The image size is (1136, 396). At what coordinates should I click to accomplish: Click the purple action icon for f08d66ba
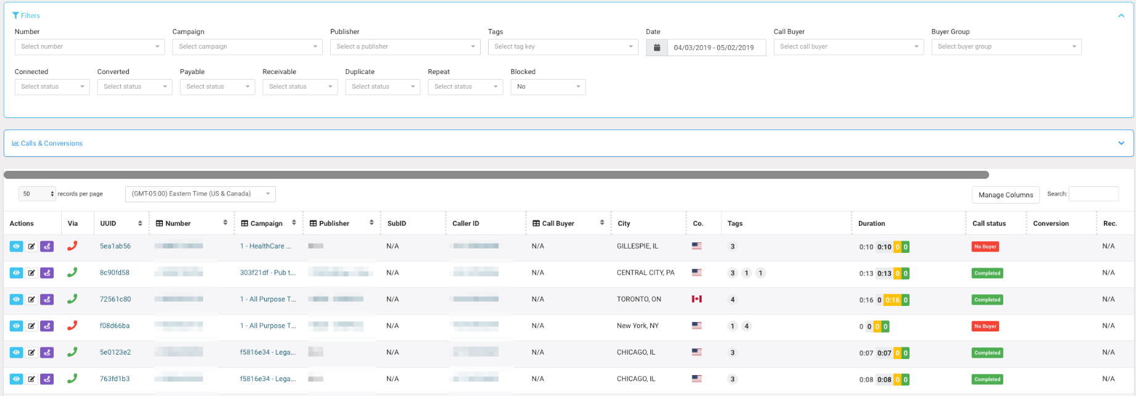click(x=47, y=326)
